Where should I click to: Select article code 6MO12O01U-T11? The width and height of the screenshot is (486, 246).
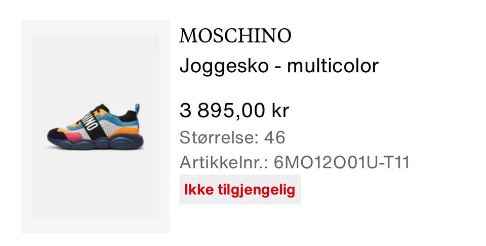[x=342, y=163]
